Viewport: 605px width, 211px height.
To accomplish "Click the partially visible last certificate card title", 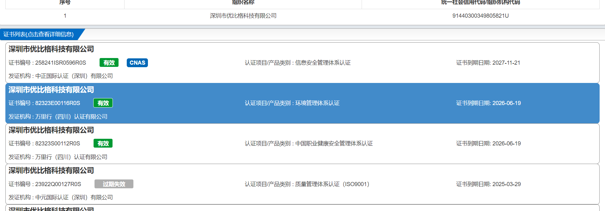I will [51, 209].
